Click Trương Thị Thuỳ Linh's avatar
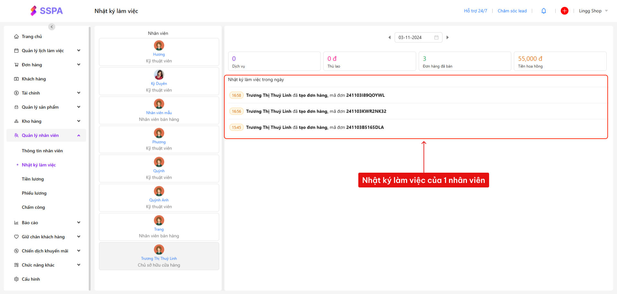 coord(159,250)
